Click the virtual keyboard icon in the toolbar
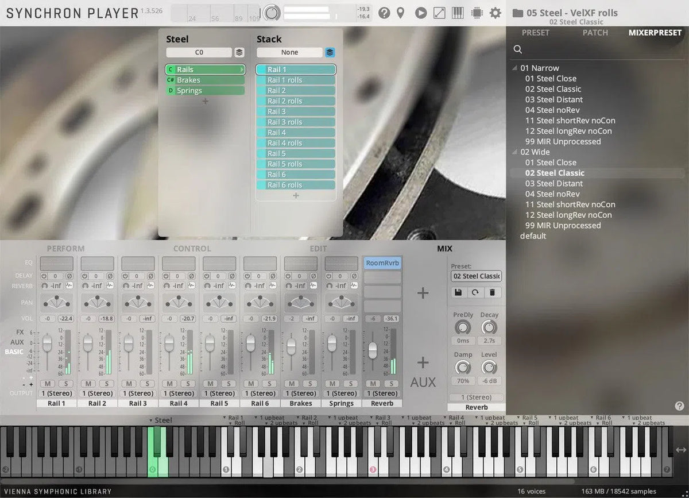The image size is (689, 498). [457, 12]
